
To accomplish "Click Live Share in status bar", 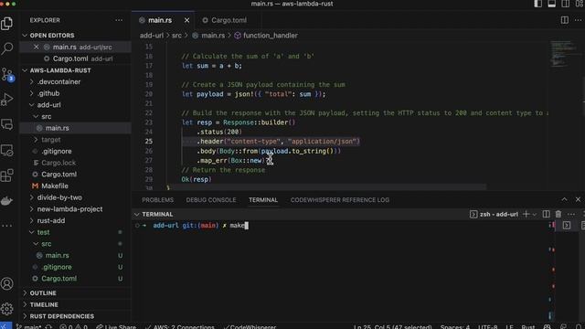I will tap(116, 326).
